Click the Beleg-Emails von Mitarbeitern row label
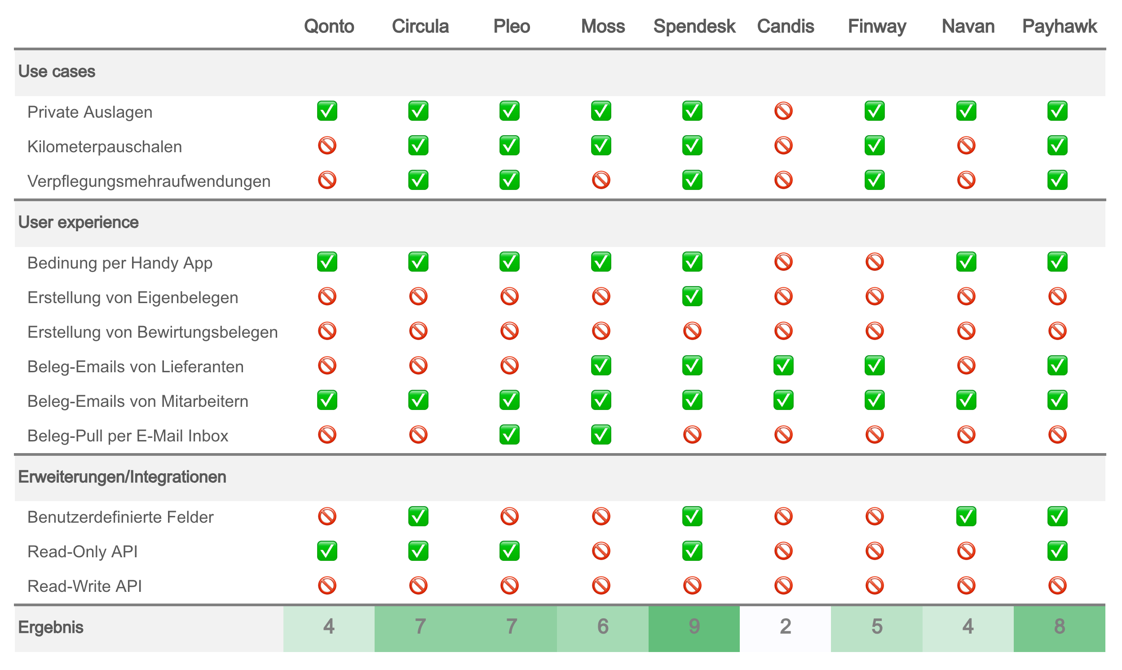Screen dimensions: 1122x670 [x=138, y=401]
